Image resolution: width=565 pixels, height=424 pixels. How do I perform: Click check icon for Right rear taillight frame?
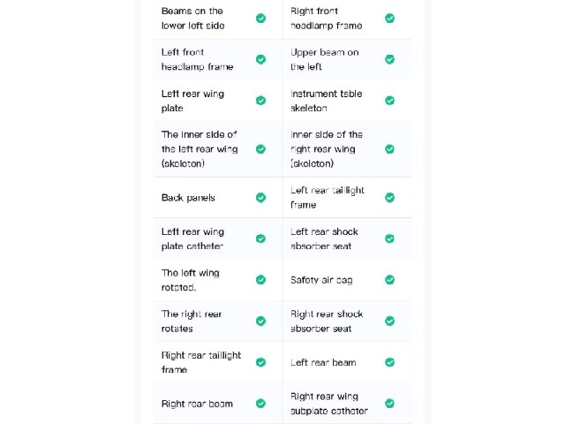[x=260, y=362]
